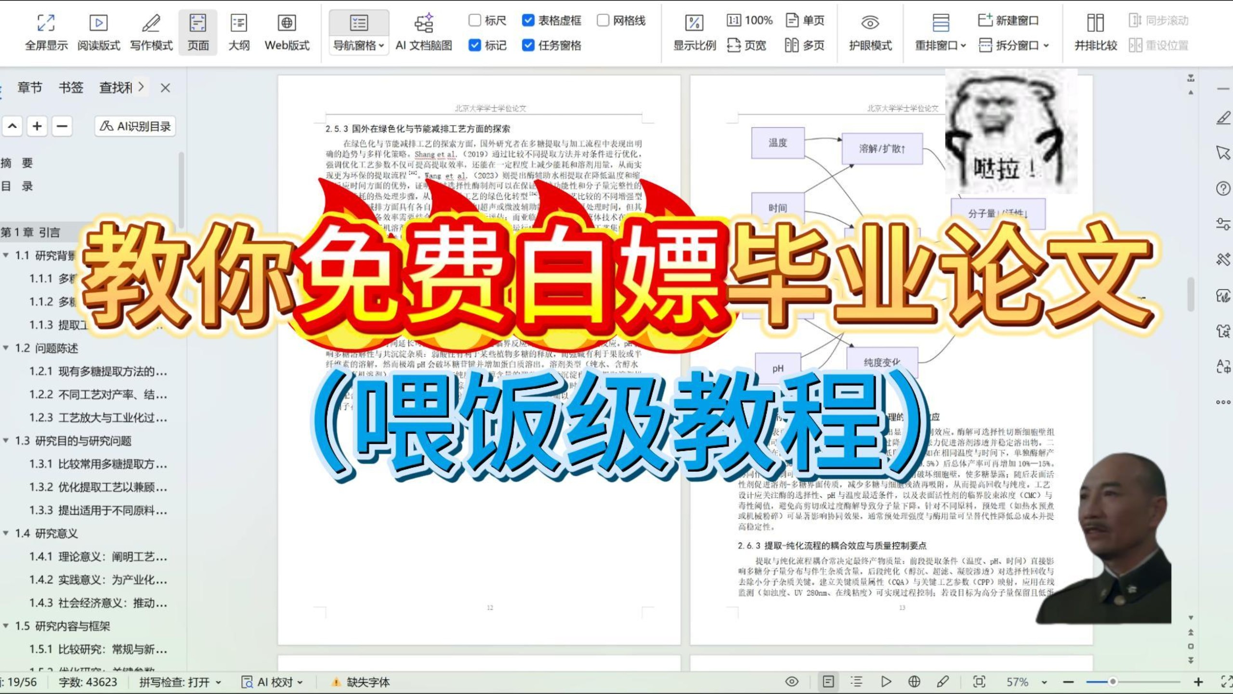The width and height of the screenshot is (1233, 694).
Task: Click 并排比较 side-by-side compare icon
Action: point(1095,23)
